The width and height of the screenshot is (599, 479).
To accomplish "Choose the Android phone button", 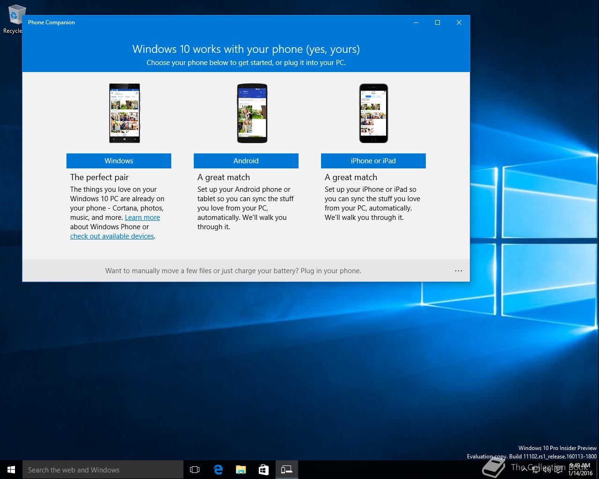I will [246, 161].
